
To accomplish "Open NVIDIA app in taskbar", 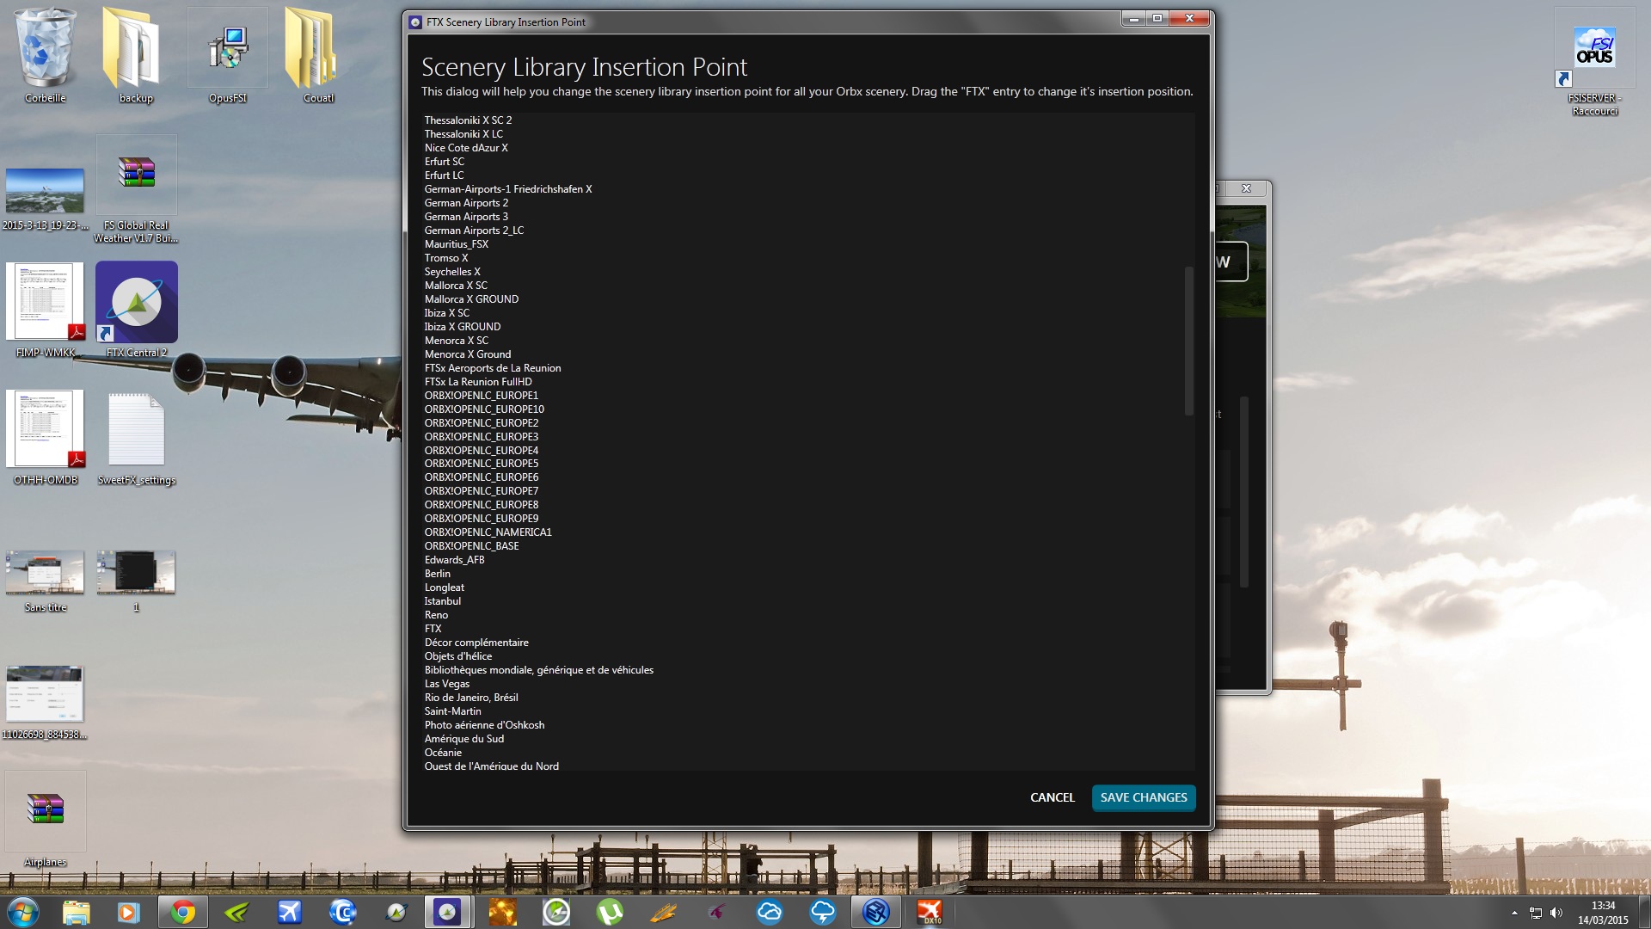I will point(236,912).
